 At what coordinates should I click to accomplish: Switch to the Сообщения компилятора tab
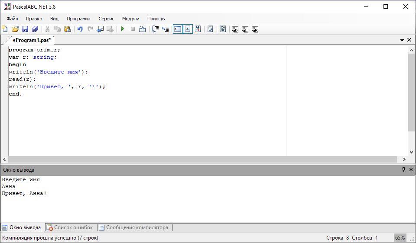coord(134,227)
